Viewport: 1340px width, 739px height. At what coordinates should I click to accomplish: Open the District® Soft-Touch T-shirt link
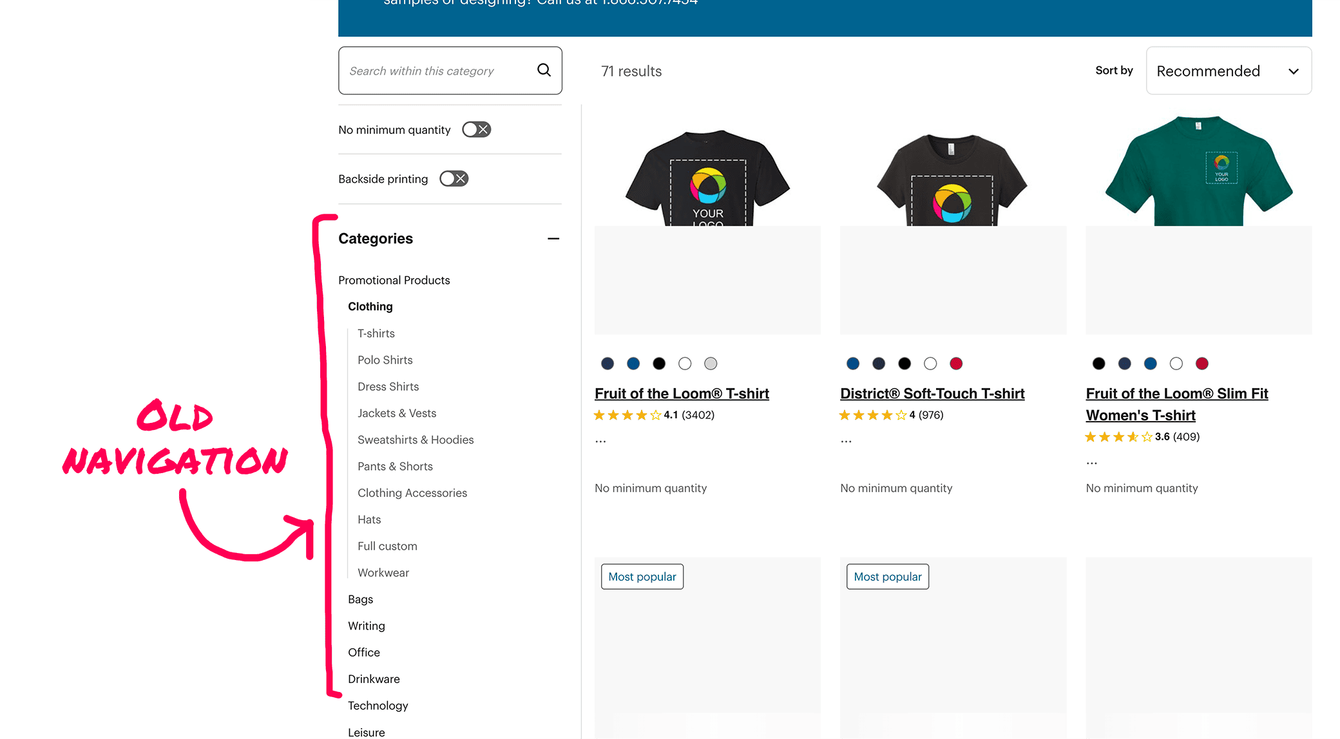932,393
